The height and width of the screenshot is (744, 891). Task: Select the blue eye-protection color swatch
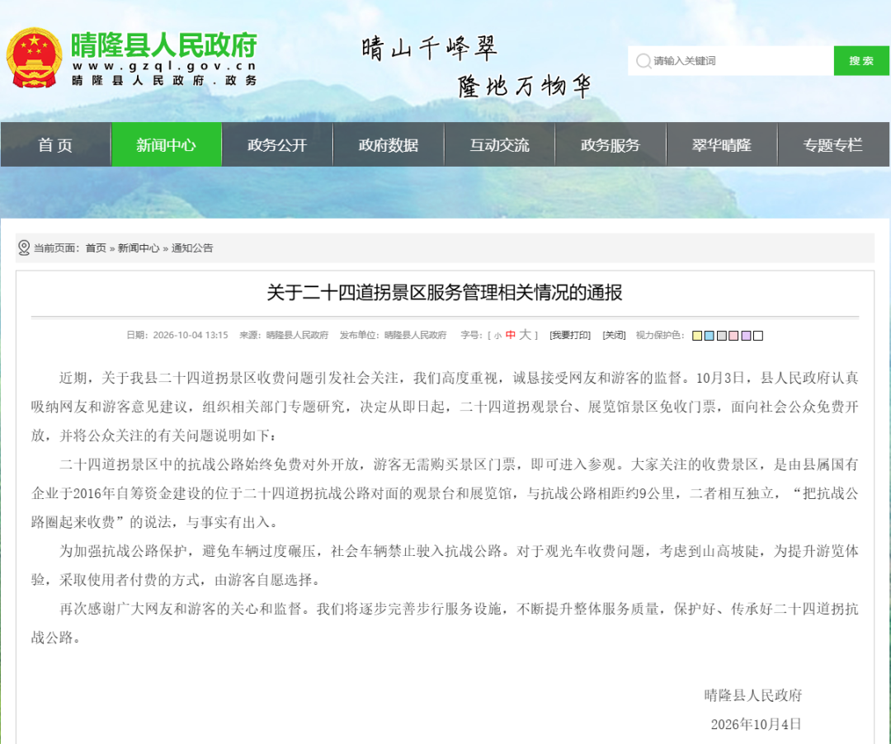tap(709, 336)
